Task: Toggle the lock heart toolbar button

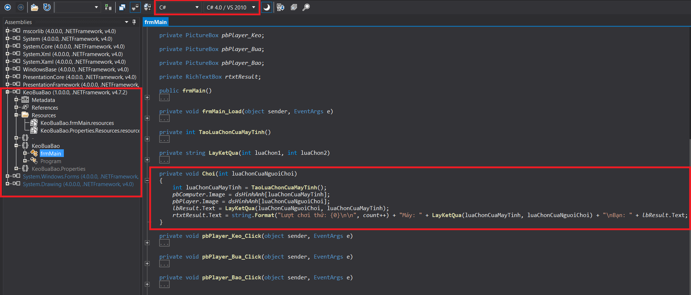Action: click(x=135, y=7)
